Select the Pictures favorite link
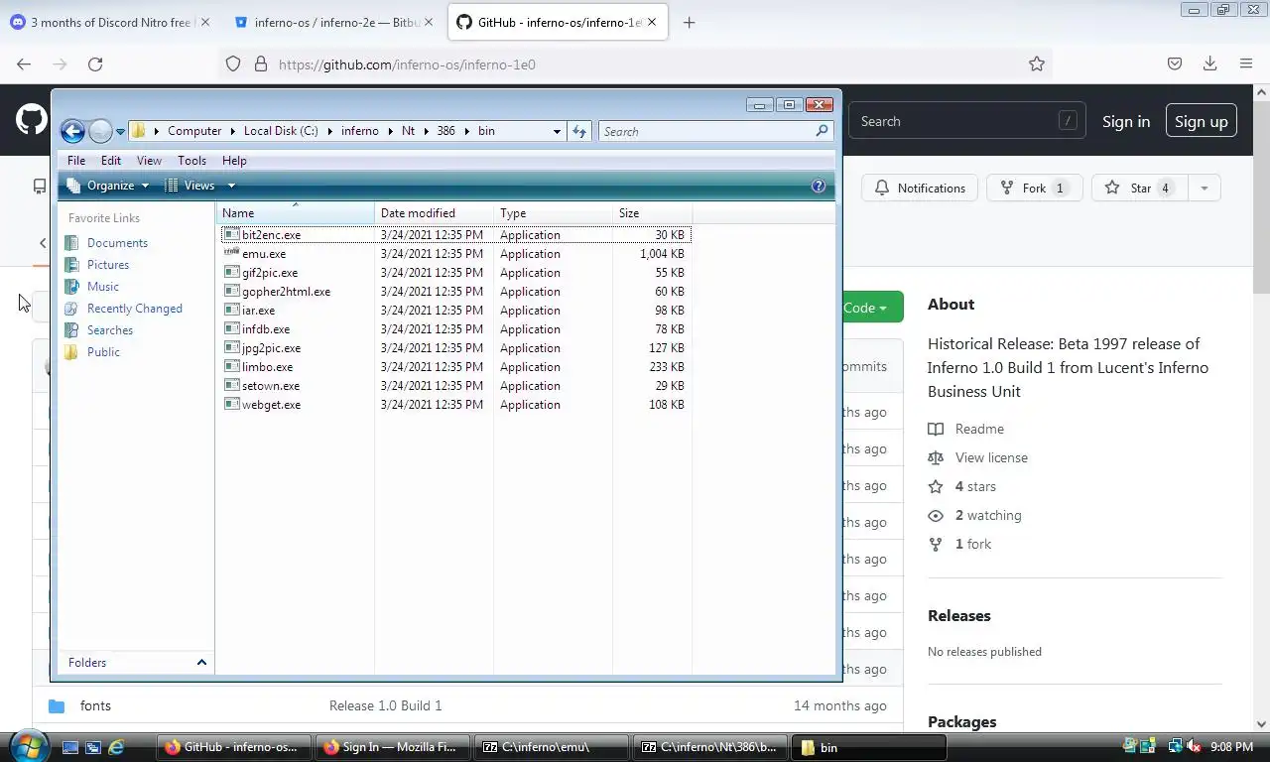This screenshot has height=762, width=1270. coord(108,265)
